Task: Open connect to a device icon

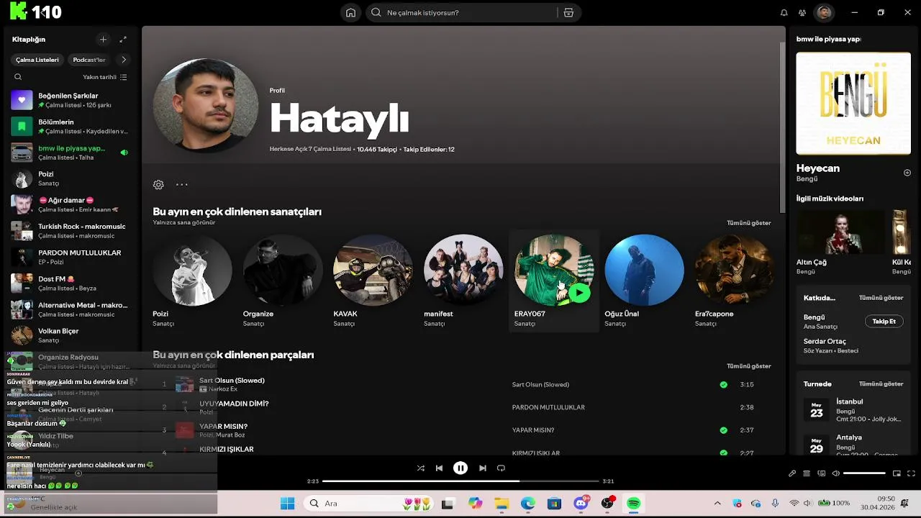Action: [x=821, y=473]
